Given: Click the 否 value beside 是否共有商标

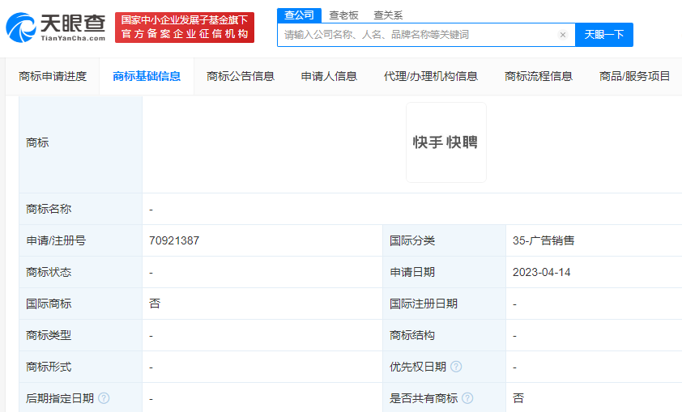Looking at the screenshot, I should coord(518,398).
